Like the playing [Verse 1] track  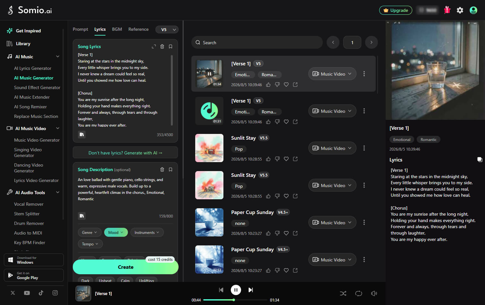268,85
